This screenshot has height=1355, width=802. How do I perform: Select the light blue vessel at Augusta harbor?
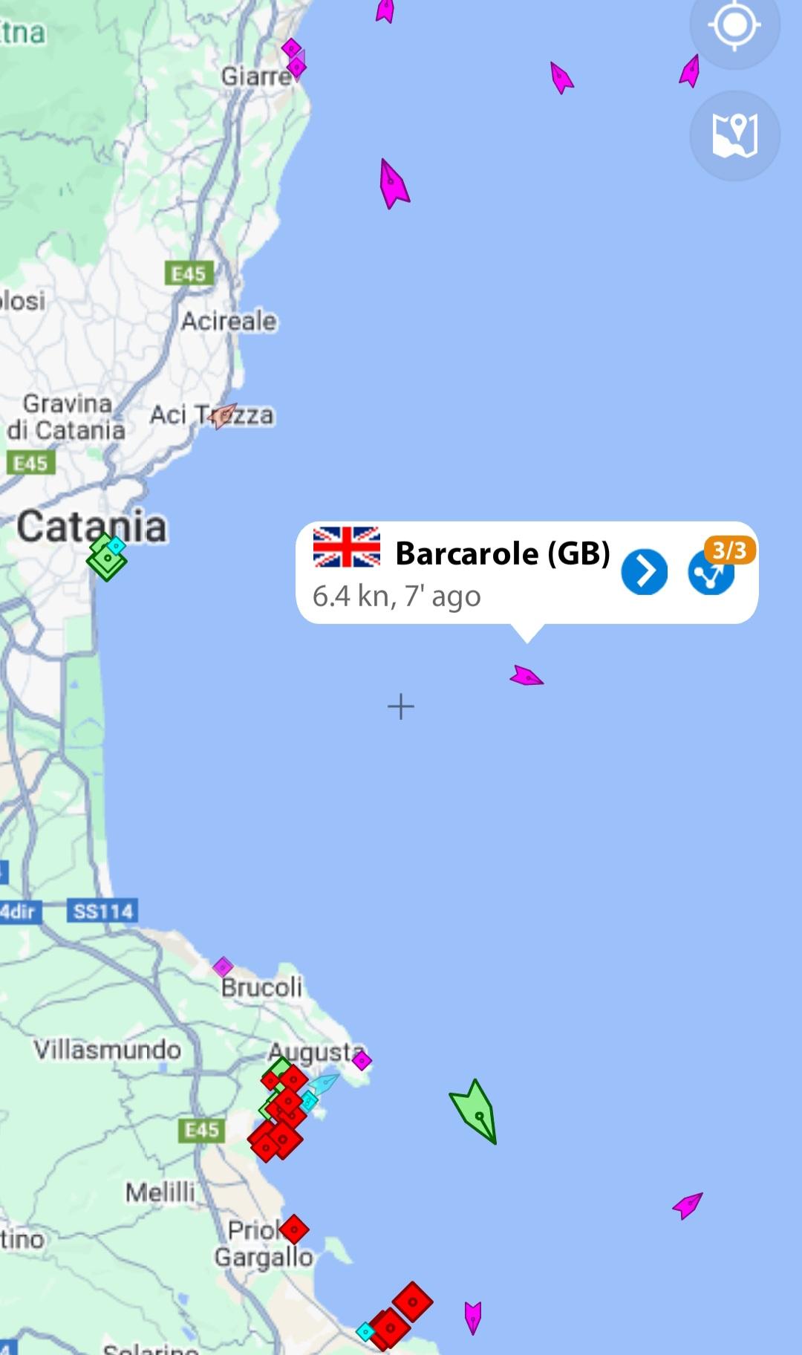[x=324, y=1084]
